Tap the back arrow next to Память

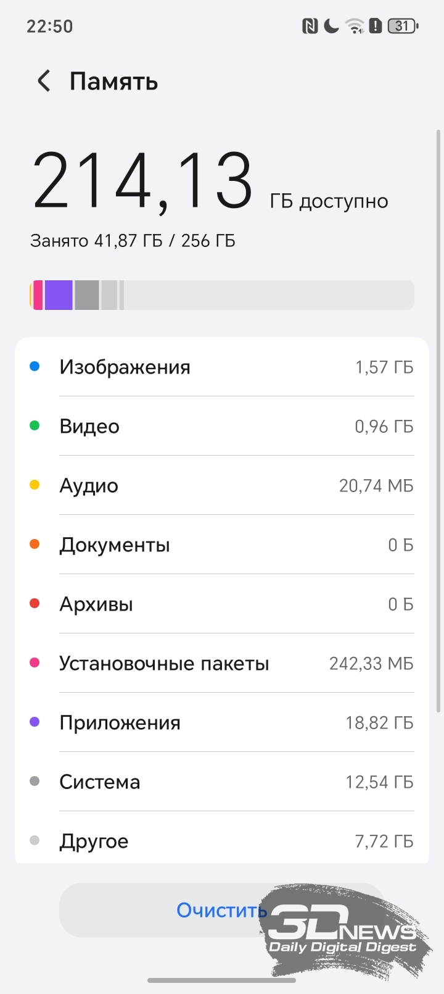pyautogui.click(x=44, y=81)
